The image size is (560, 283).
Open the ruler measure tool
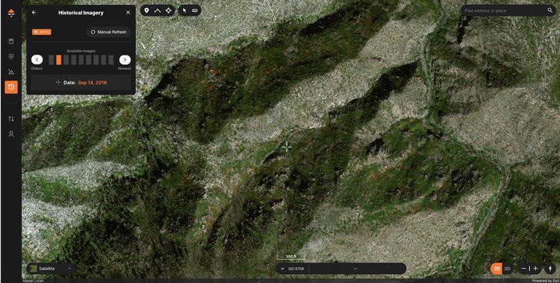click(x=195, y=10)
